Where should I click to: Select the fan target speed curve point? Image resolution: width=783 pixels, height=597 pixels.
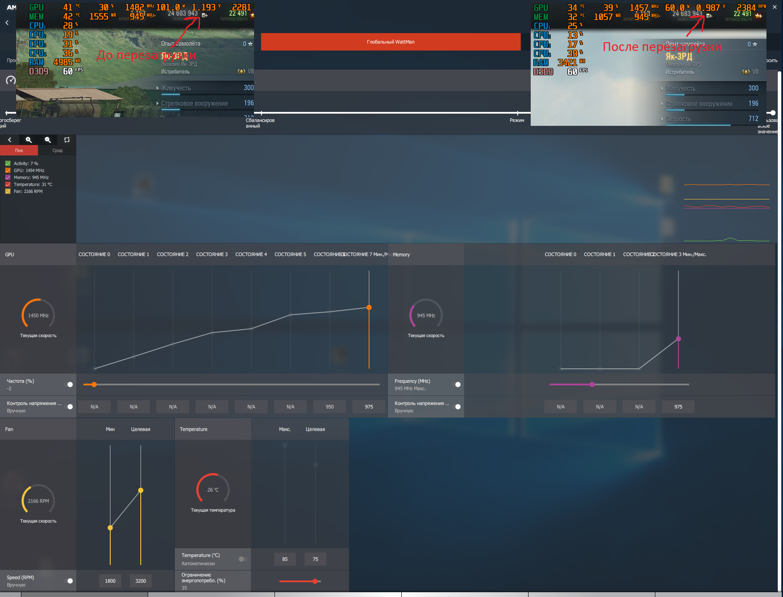pyautogui.click(x=141, y=490)
